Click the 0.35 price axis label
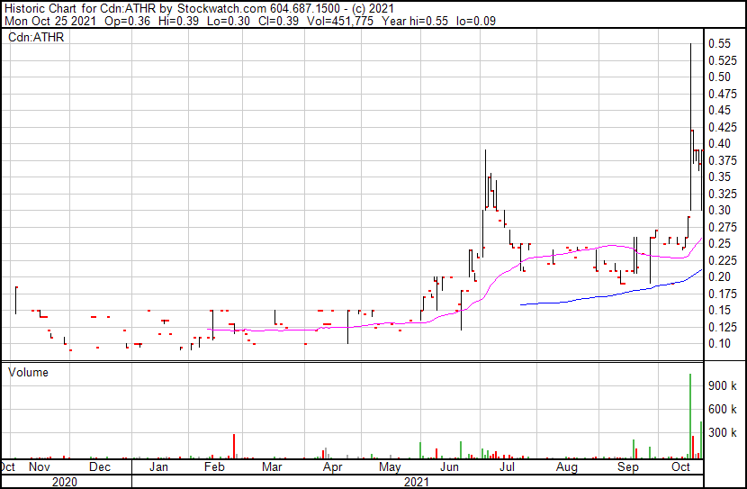This screenshot has height=489, width=747. click(x=719, y=177)
